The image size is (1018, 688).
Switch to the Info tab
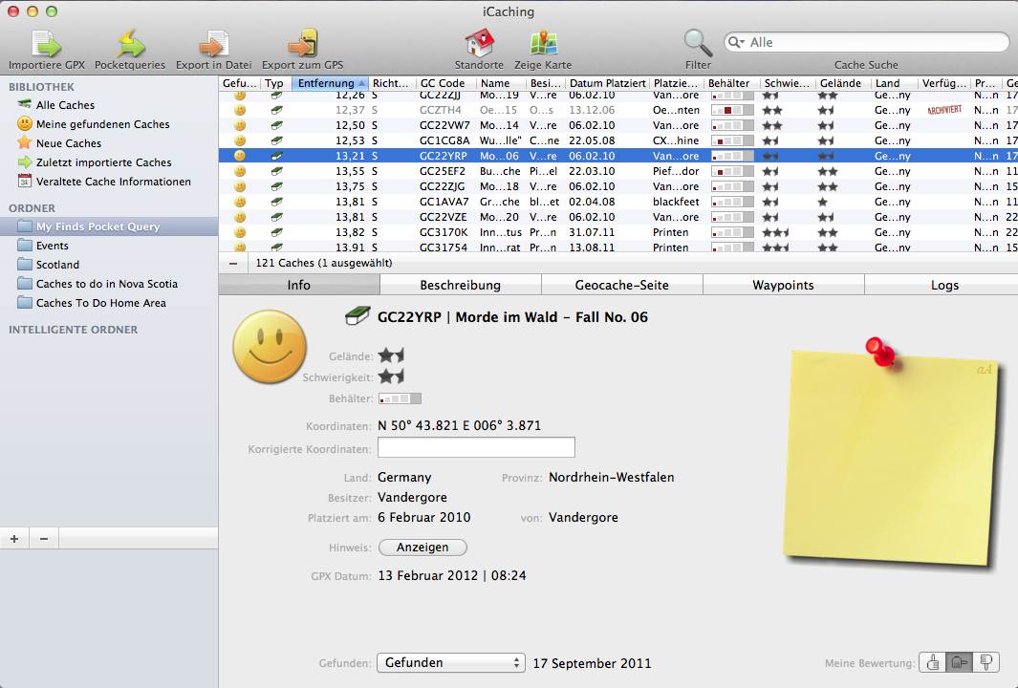point(298,285)
